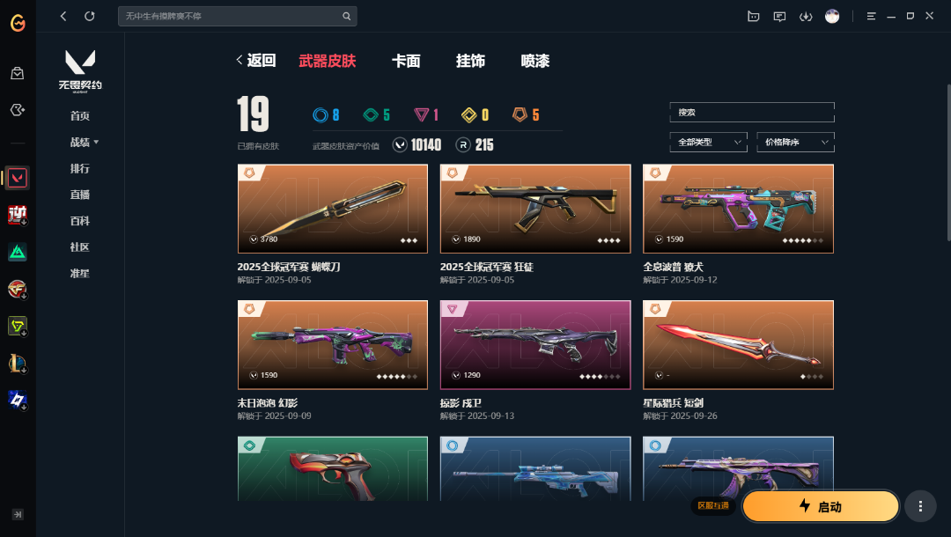This screenshot has width=951, height=537.
Task: Open the shop bag sidebar icon
Action: click(17, 73)
